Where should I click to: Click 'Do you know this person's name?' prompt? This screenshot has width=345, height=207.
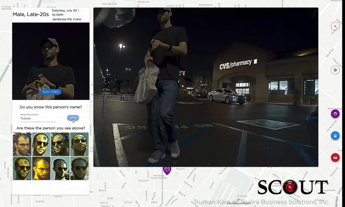click(x=51, y=107)
